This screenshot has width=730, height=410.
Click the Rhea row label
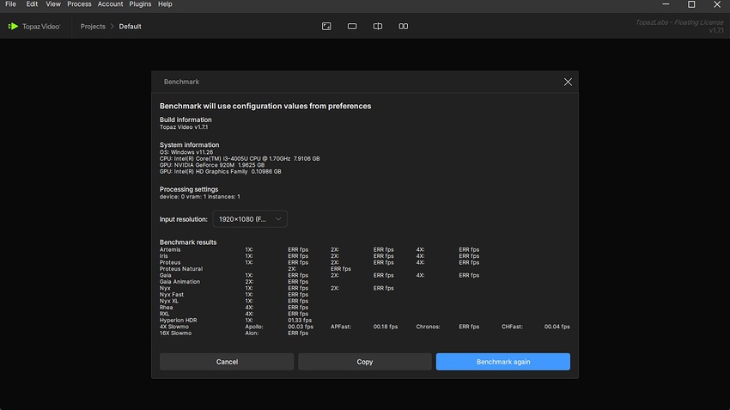pos(167,308)
